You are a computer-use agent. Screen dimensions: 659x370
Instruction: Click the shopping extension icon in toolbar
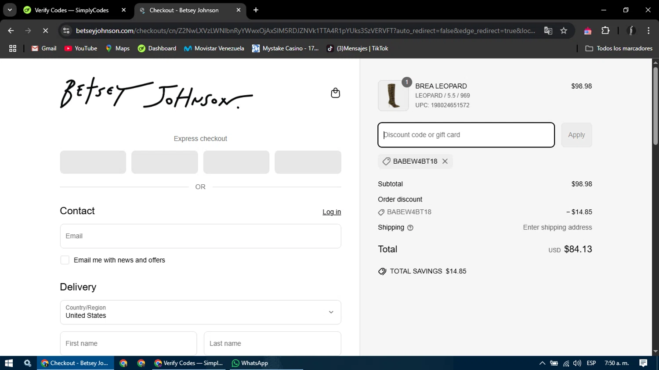click(588, 31)
